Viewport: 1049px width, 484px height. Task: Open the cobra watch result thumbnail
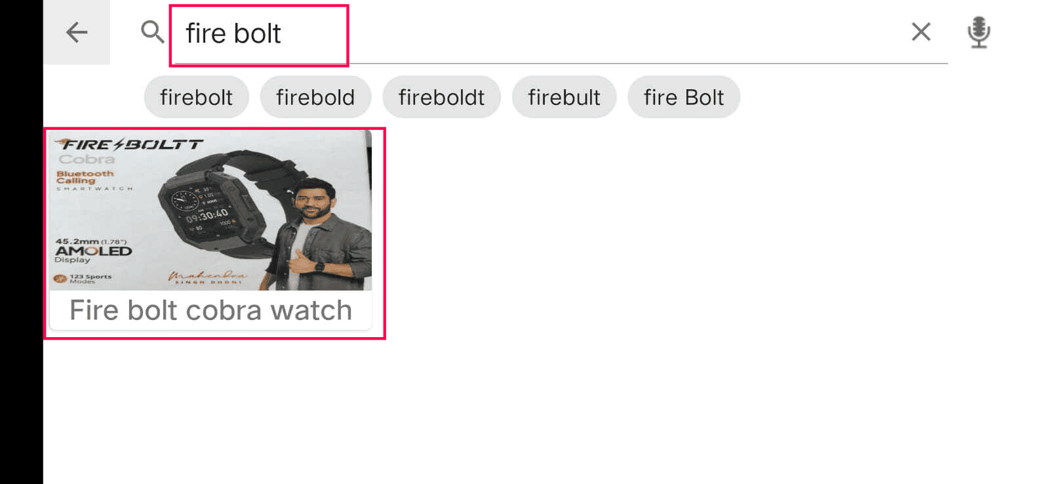tap(210, 210)
